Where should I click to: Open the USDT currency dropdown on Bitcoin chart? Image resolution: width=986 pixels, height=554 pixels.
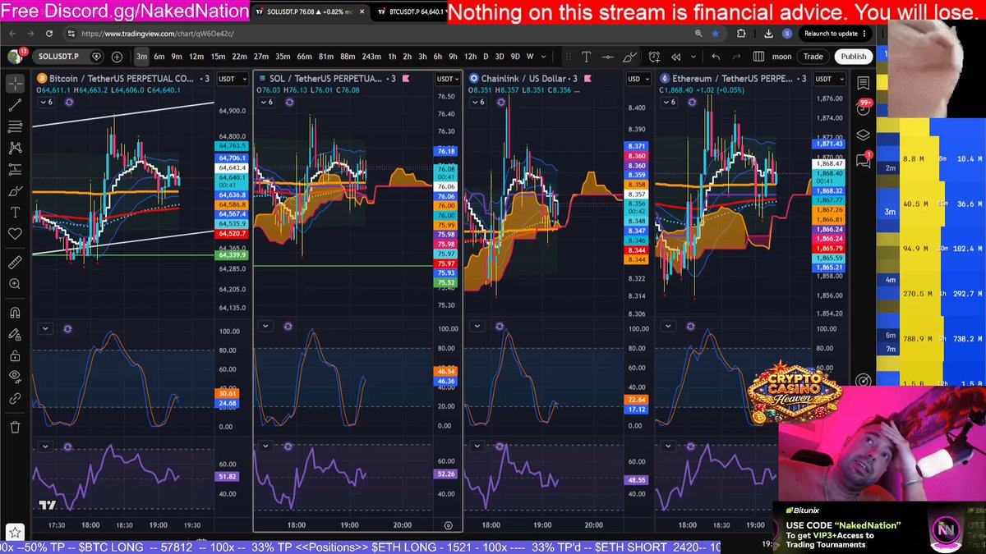[x=233, y=79]
